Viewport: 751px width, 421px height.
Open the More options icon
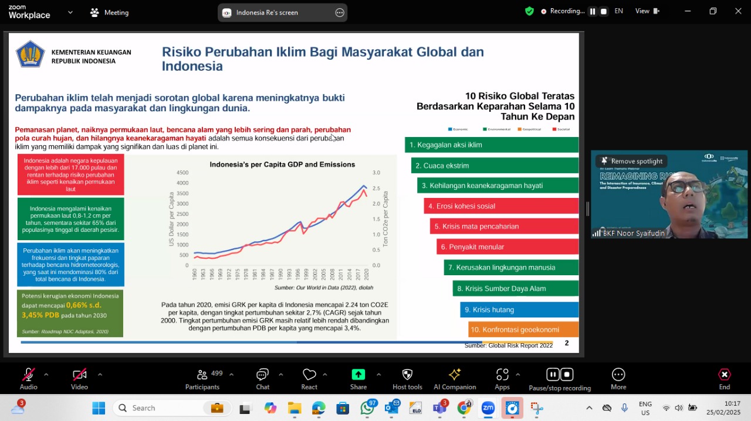point(618,375)
